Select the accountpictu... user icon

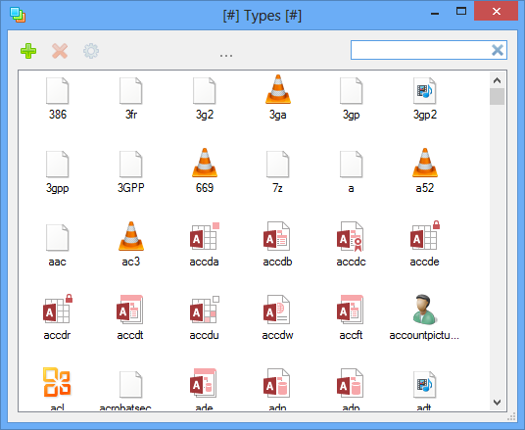point(424,310)
